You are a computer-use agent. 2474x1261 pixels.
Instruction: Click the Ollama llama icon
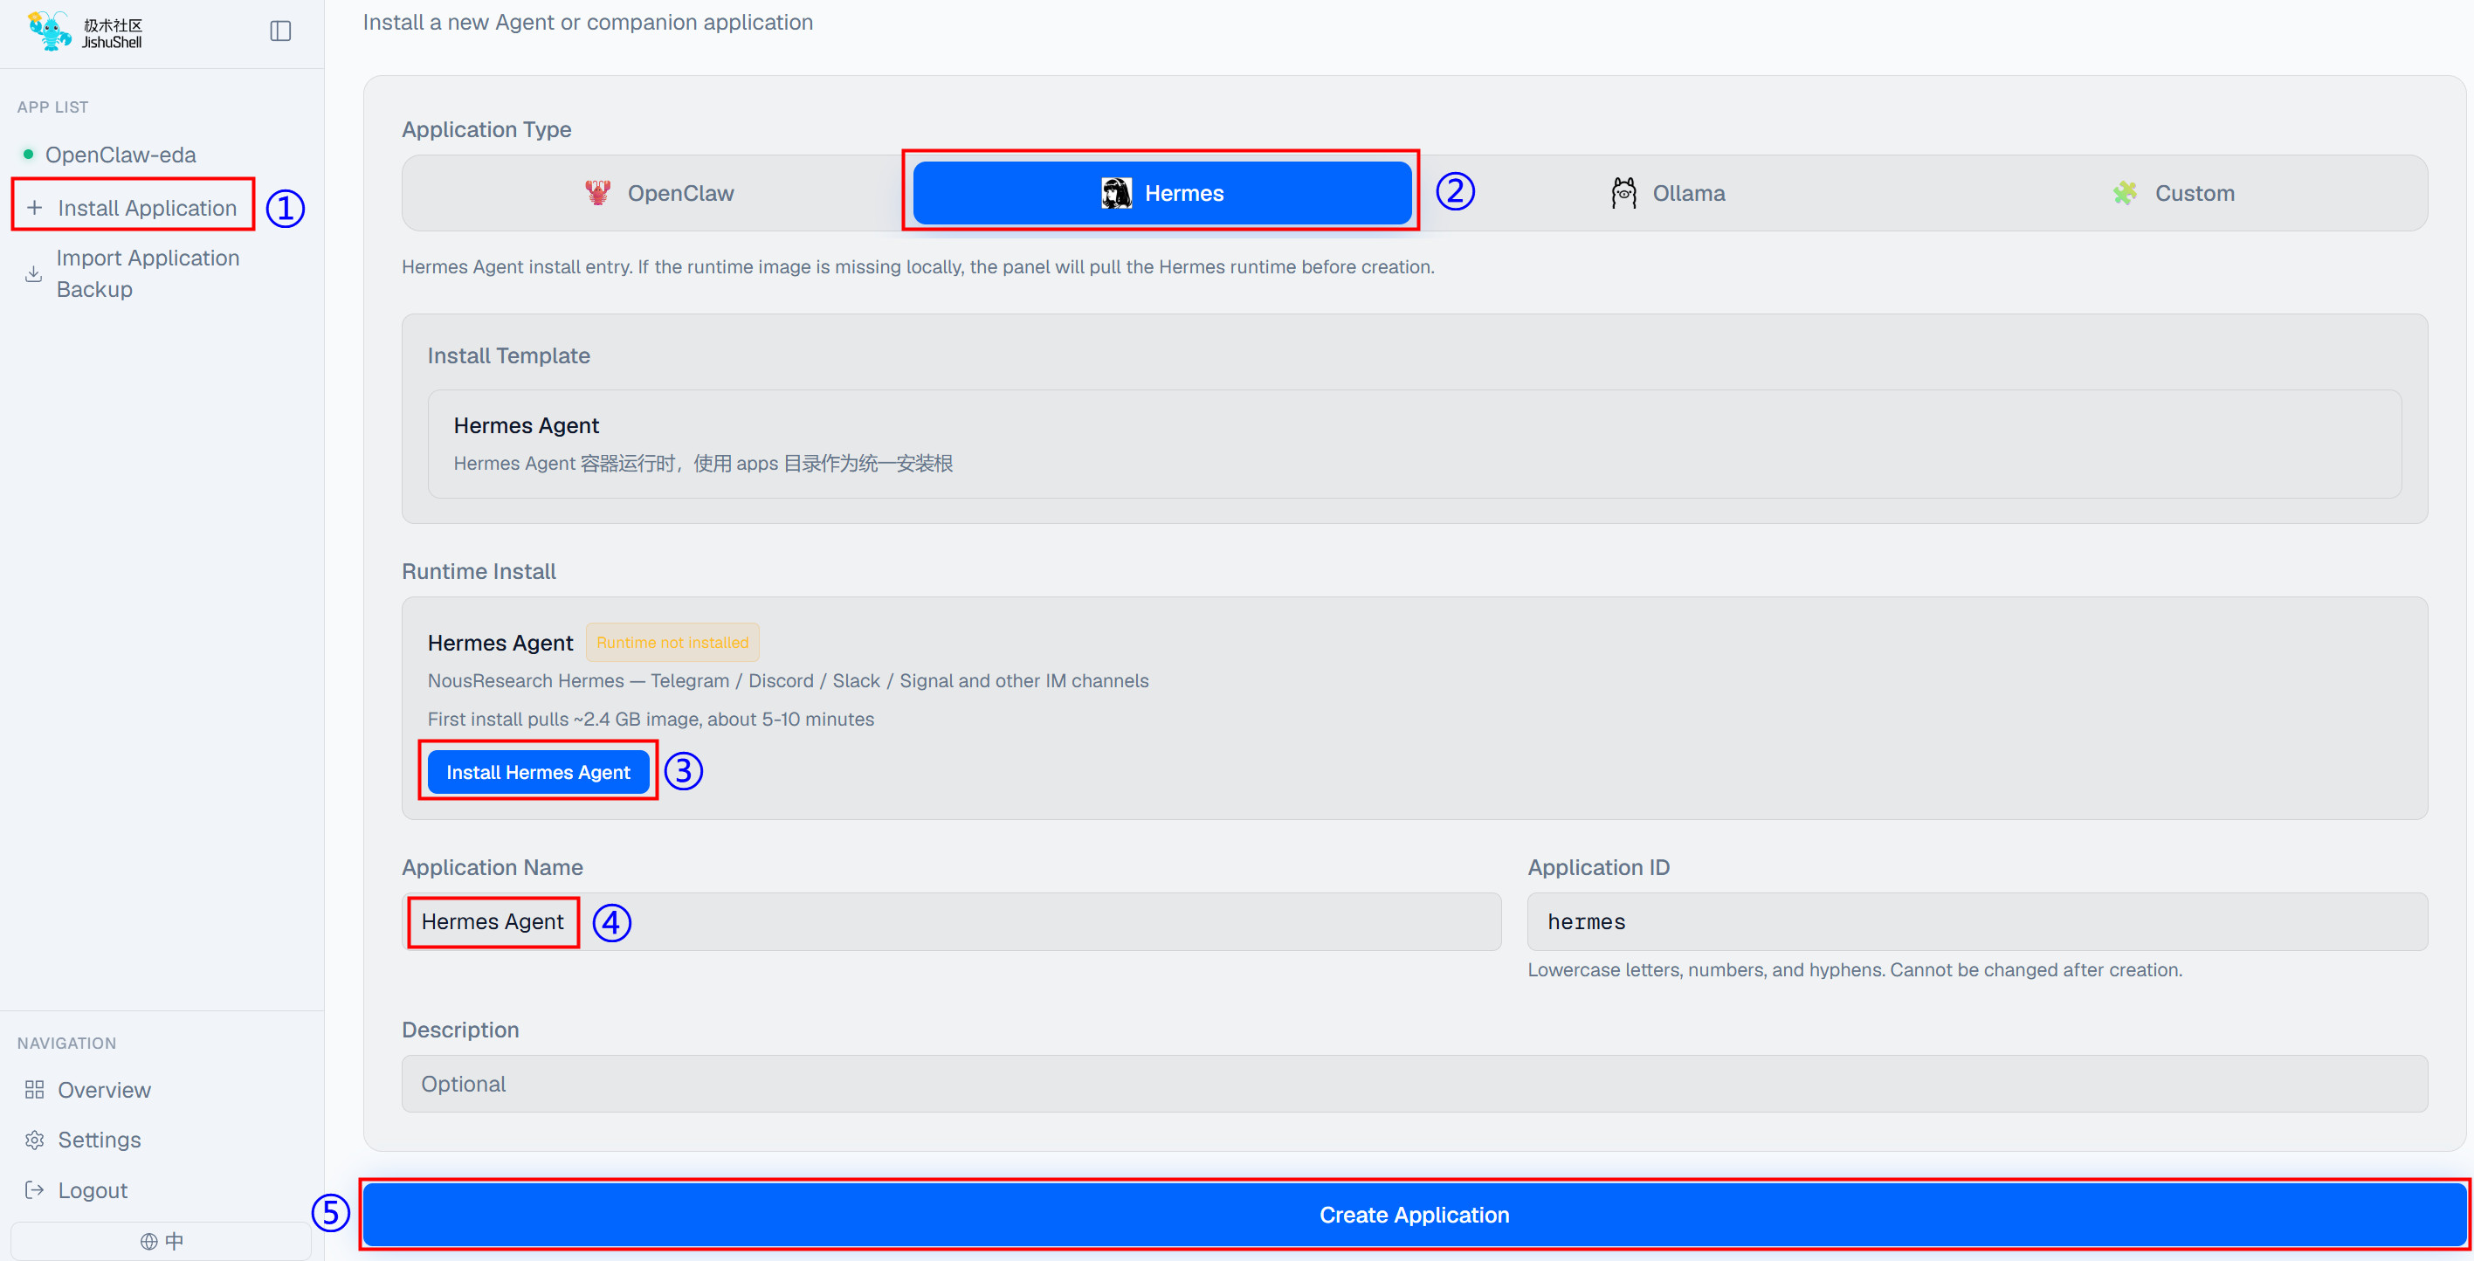[x=1623, y=193]
